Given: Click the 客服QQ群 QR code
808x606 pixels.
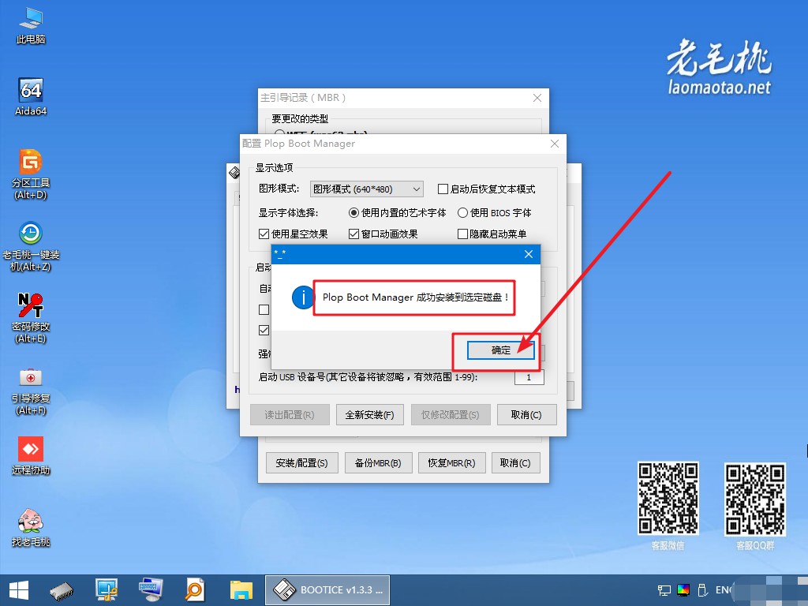Looking at the screenshot, I should click(x=755, y=499).
